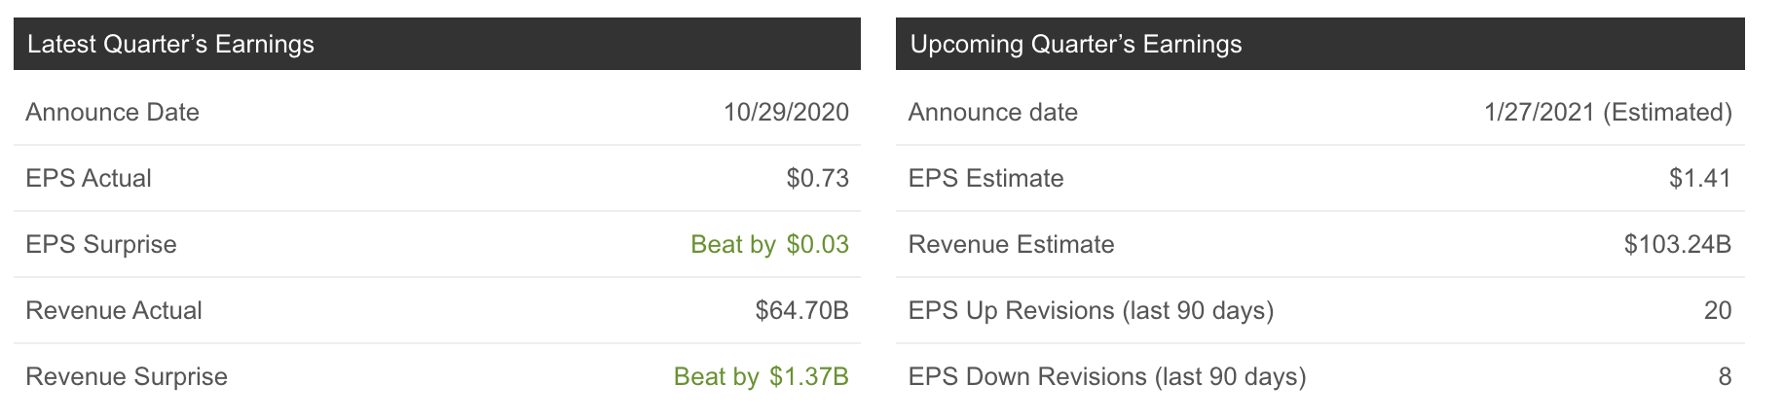Click the Revenue Estimate label
1784x420 pixels.
[x=1011, y=245]
